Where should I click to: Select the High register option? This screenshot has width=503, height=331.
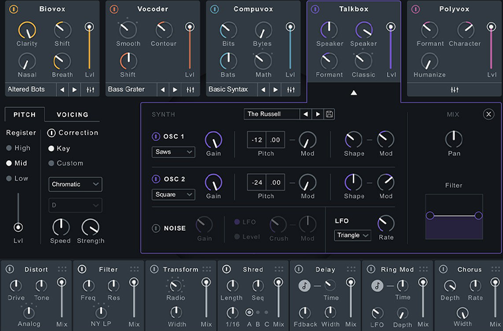19,148
